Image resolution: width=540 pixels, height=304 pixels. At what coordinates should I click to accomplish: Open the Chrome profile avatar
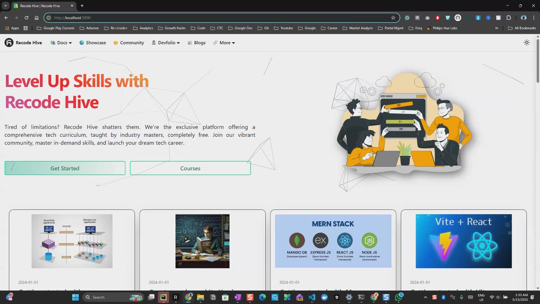point(524,18)
